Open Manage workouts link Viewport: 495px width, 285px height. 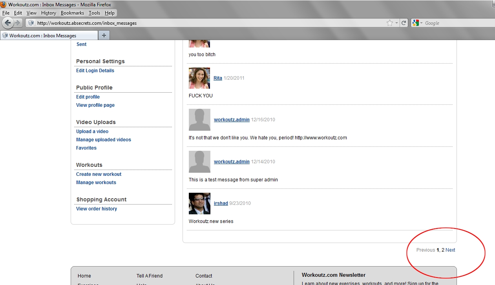[x=96, y=183]
